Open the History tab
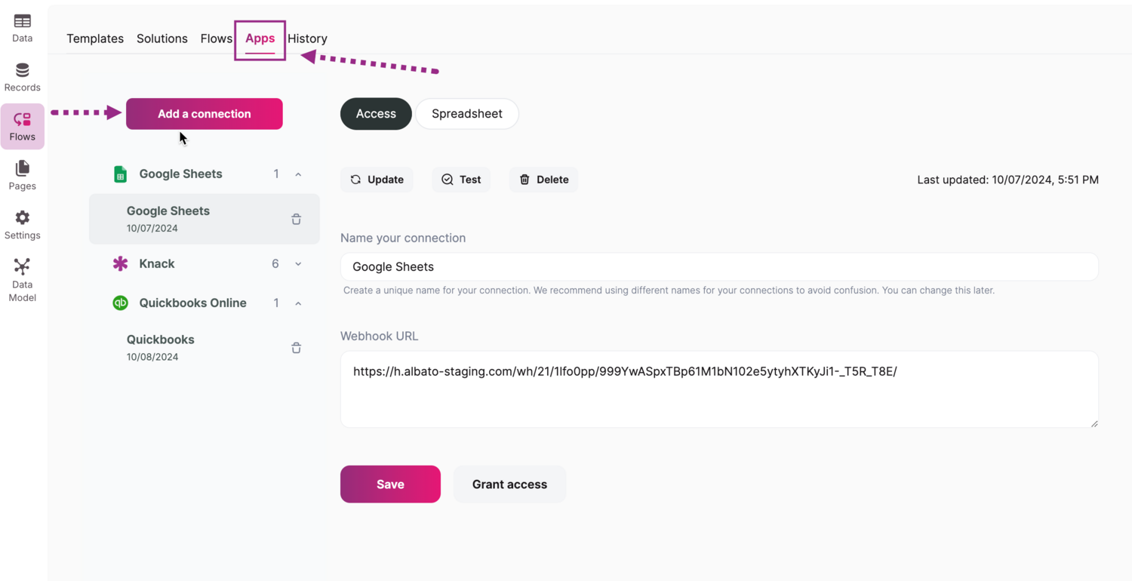1132x581 pixels. coord(306,38)
